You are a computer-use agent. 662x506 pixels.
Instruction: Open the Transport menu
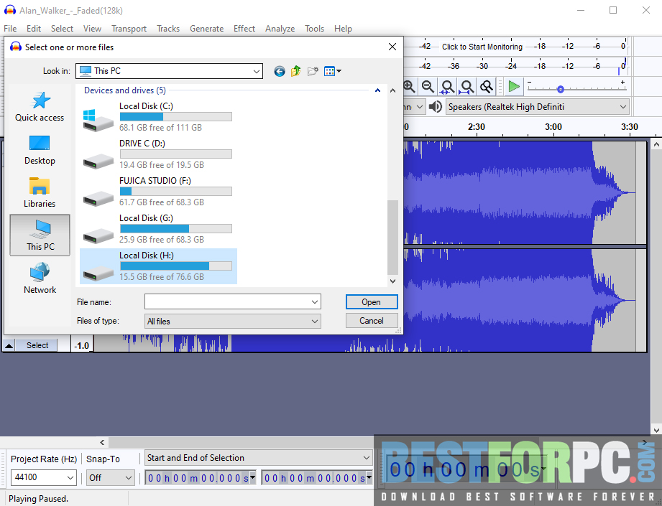pyautogui.click(x=129, y=29)
